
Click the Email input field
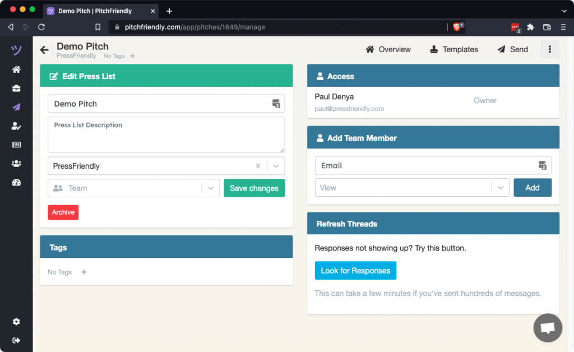[x=426, y=165]
